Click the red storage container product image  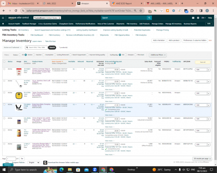[x=19, y=72]
